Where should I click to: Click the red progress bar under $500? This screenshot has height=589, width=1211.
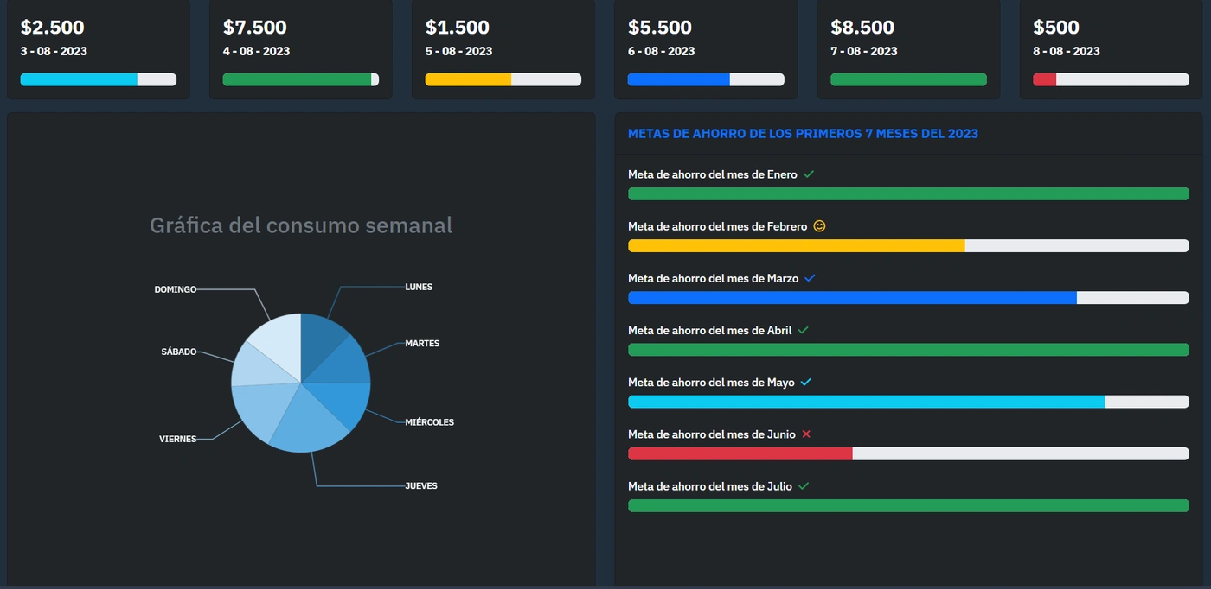pos(1045,79)
